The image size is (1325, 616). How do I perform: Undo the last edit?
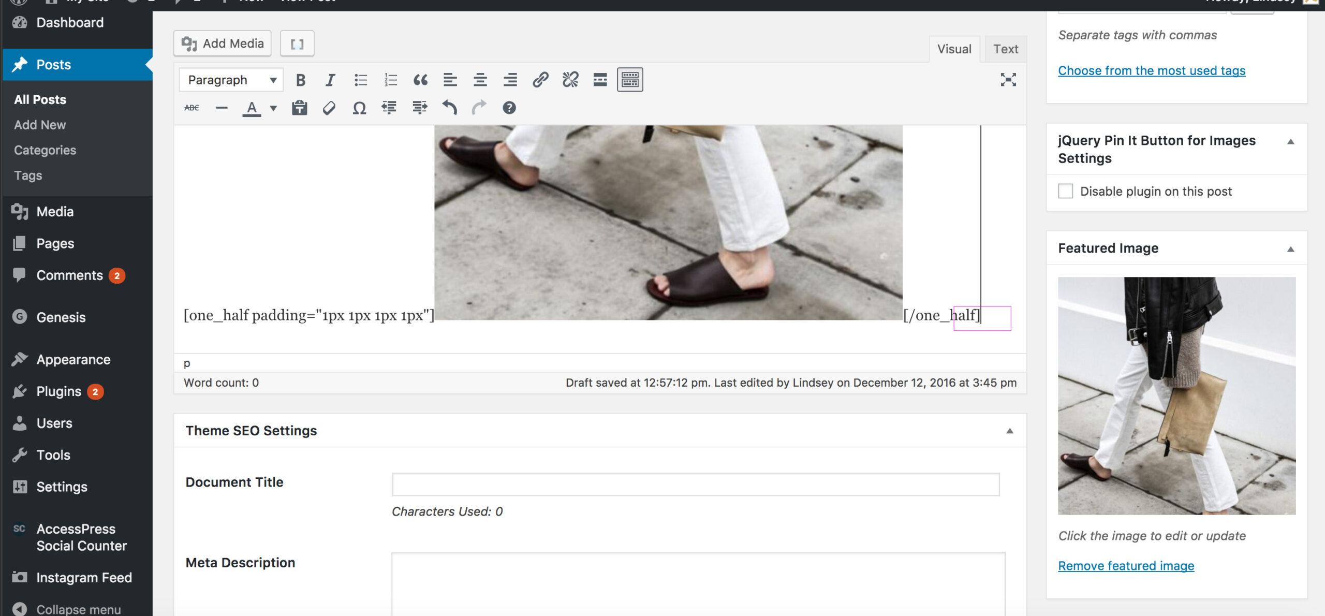[x=449, y=108]
